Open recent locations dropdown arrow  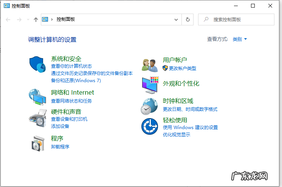click(x=28, y=19)
